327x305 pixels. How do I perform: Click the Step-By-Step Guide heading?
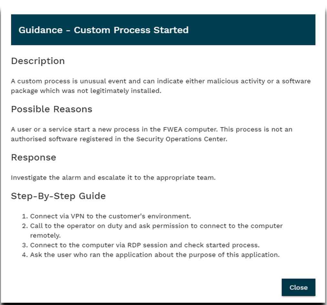coord(58,196)
